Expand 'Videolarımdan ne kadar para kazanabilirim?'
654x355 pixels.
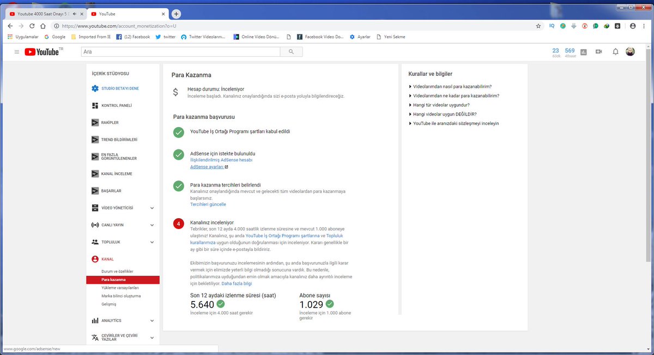tap(454, 95)
